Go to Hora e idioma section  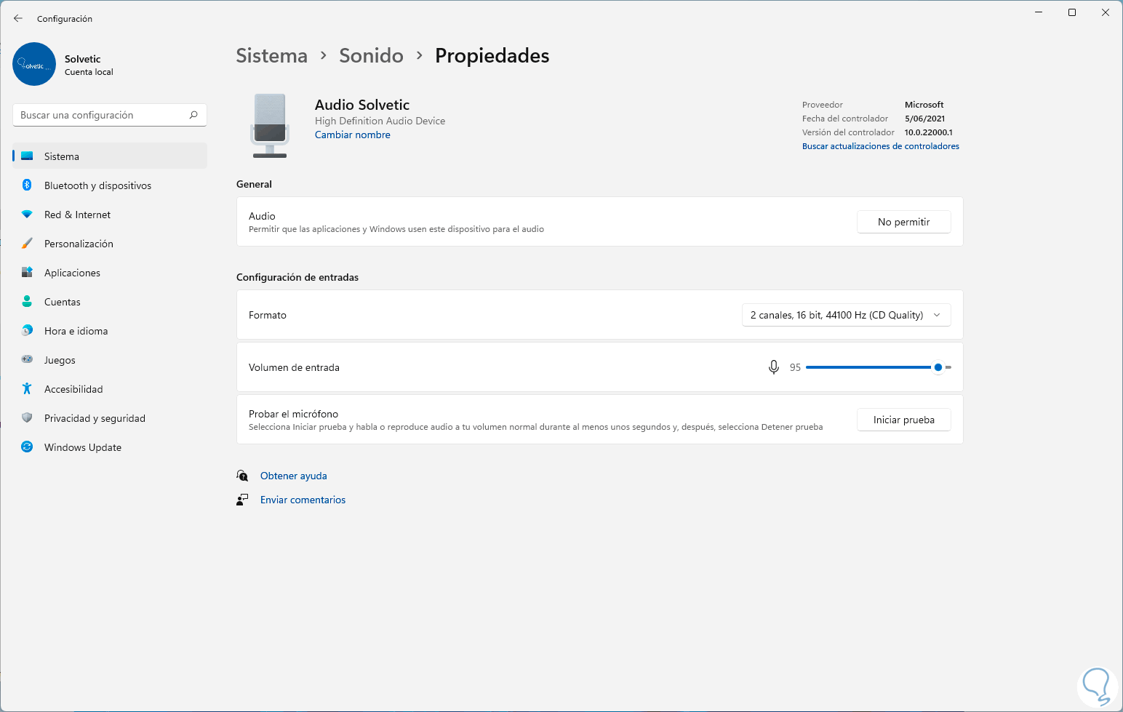[x=76, y=331]
